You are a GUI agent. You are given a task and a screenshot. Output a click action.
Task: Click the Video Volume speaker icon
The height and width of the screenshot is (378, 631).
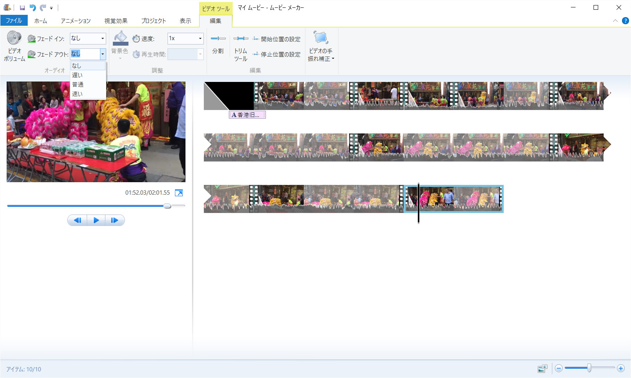pos(14,38)
